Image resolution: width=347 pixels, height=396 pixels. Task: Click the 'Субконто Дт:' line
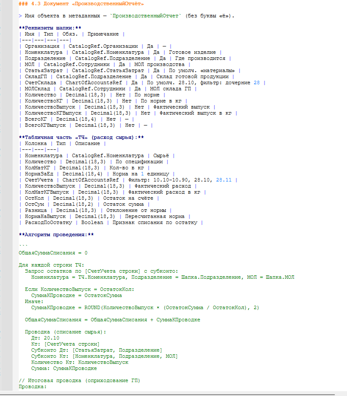(97, 350)
